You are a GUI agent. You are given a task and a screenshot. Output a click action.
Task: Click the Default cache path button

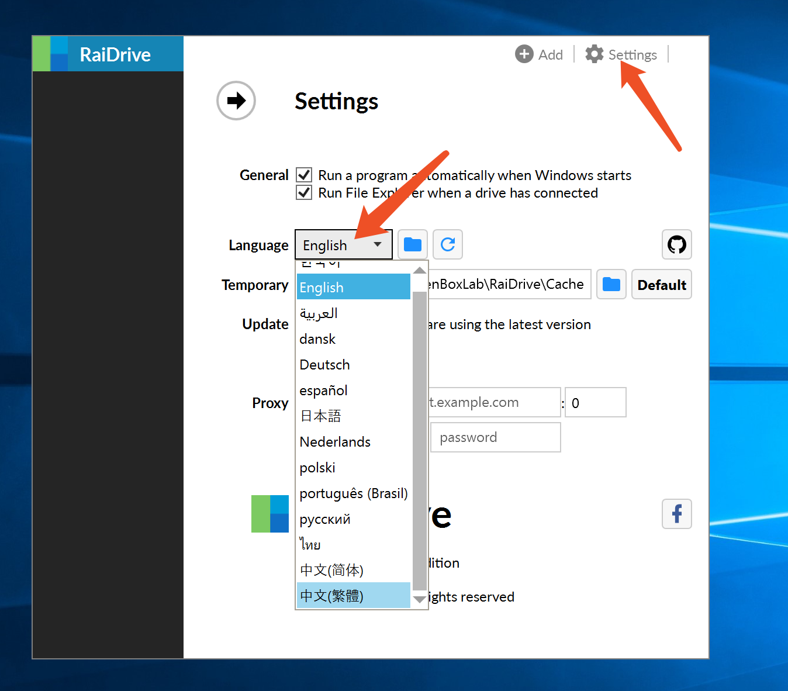pos(662,285)
